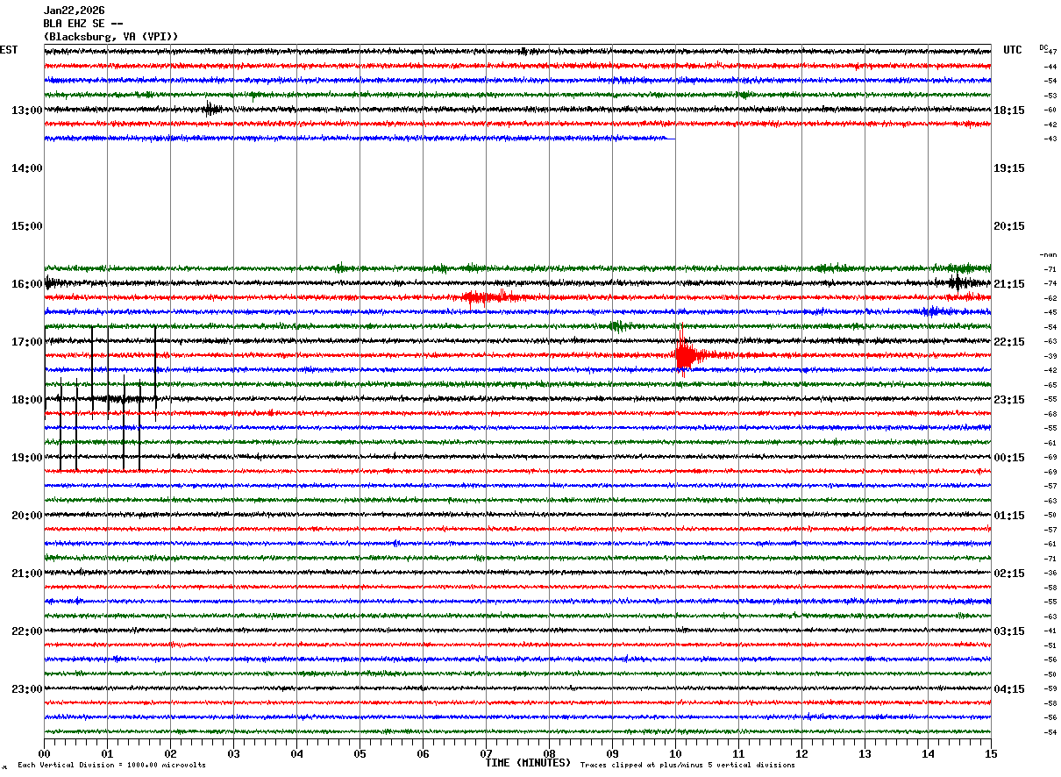Click the UTC timezone label
The height and width of the screenshot is (777, 1061).
(1013, 50)
